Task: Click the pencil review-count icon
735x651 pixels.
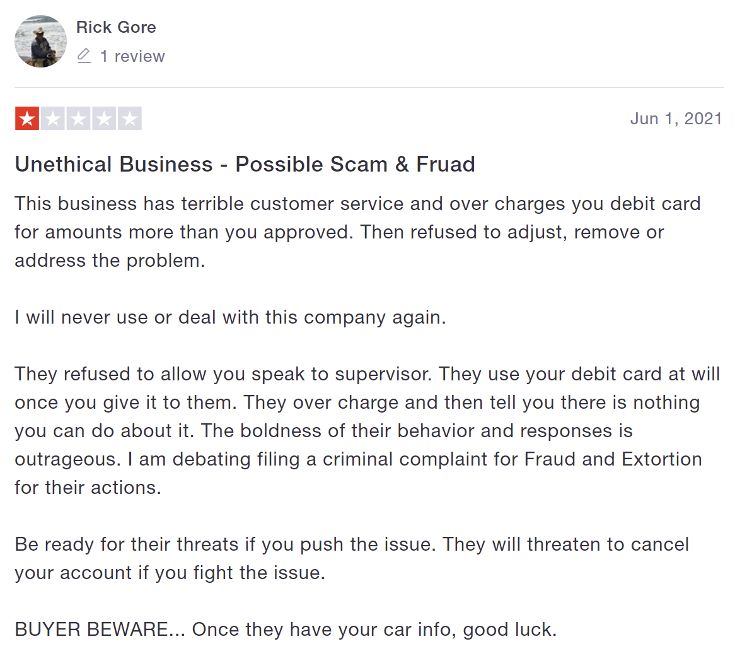Action: pyautogui.click(x=84, y=56)
